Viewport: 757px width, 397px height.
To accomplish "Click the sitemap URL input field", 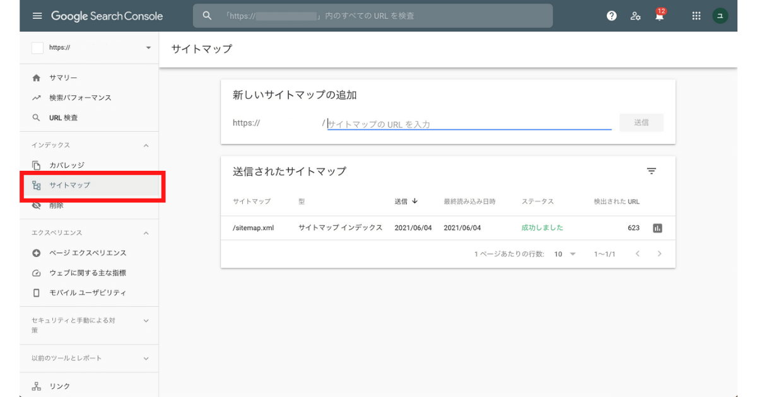I will 469,124.
